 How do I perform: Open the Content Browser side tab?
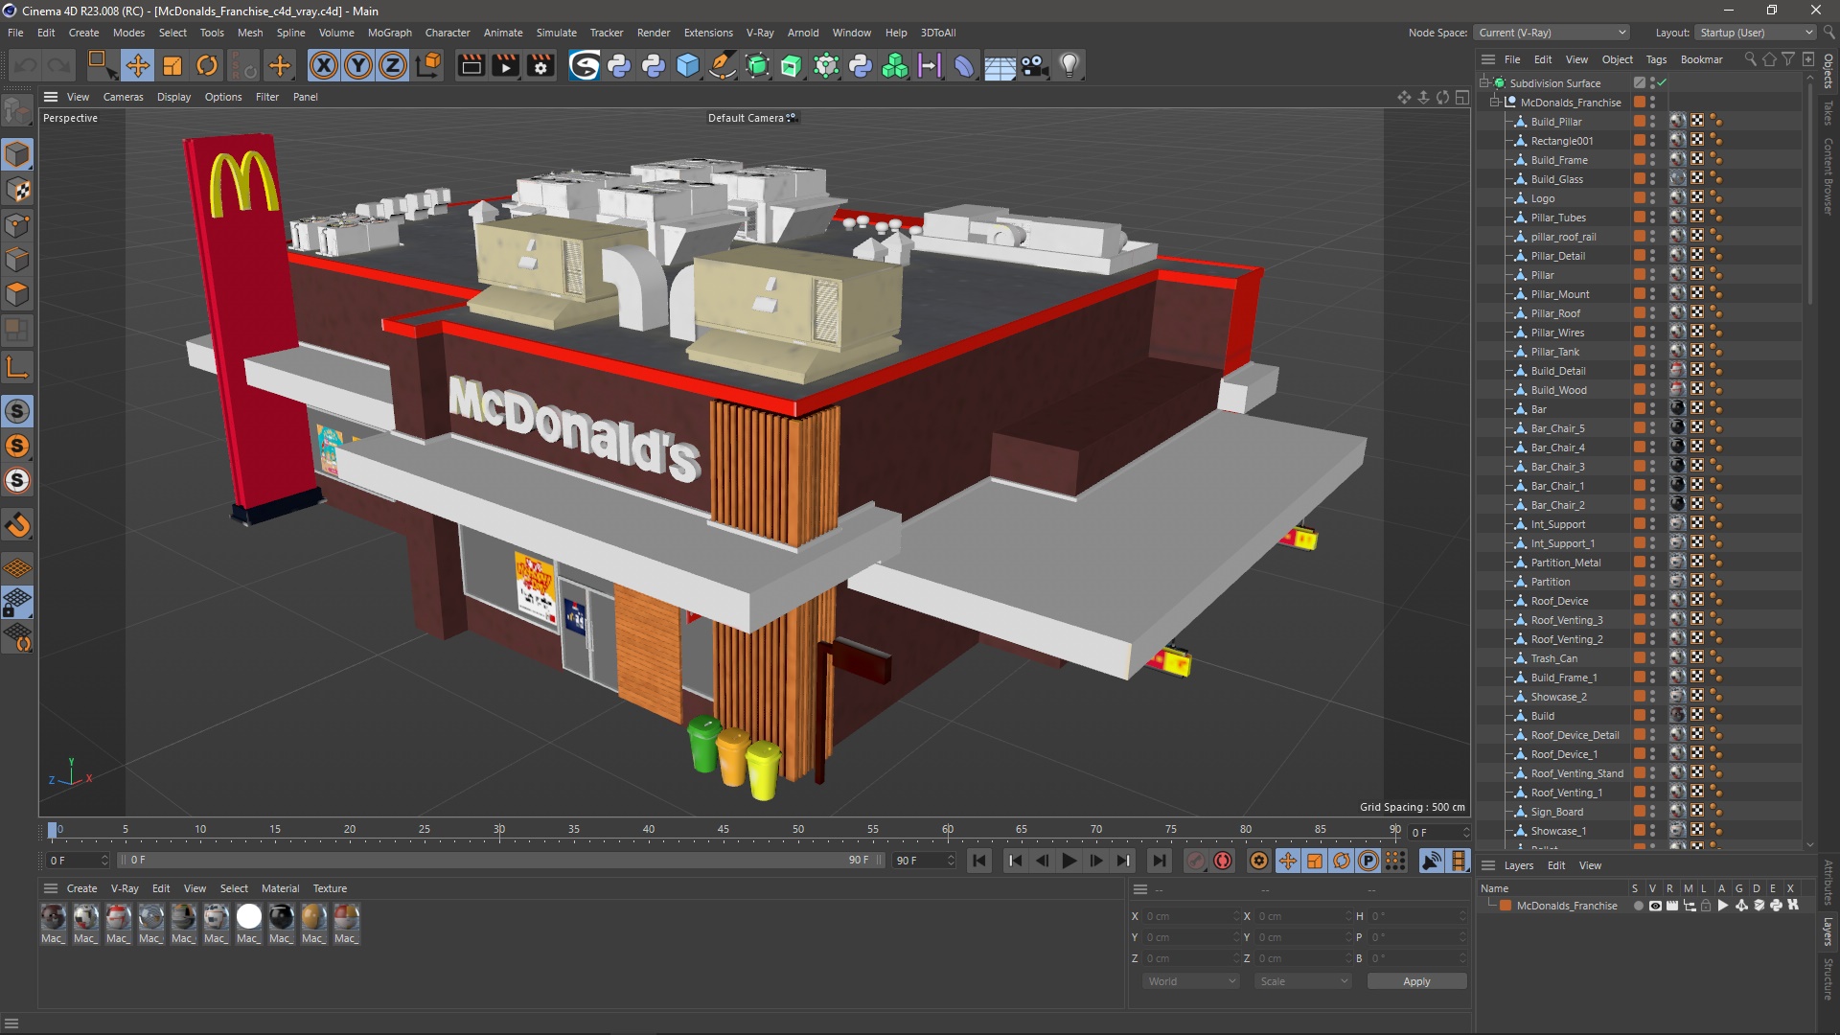point(1828,176)
